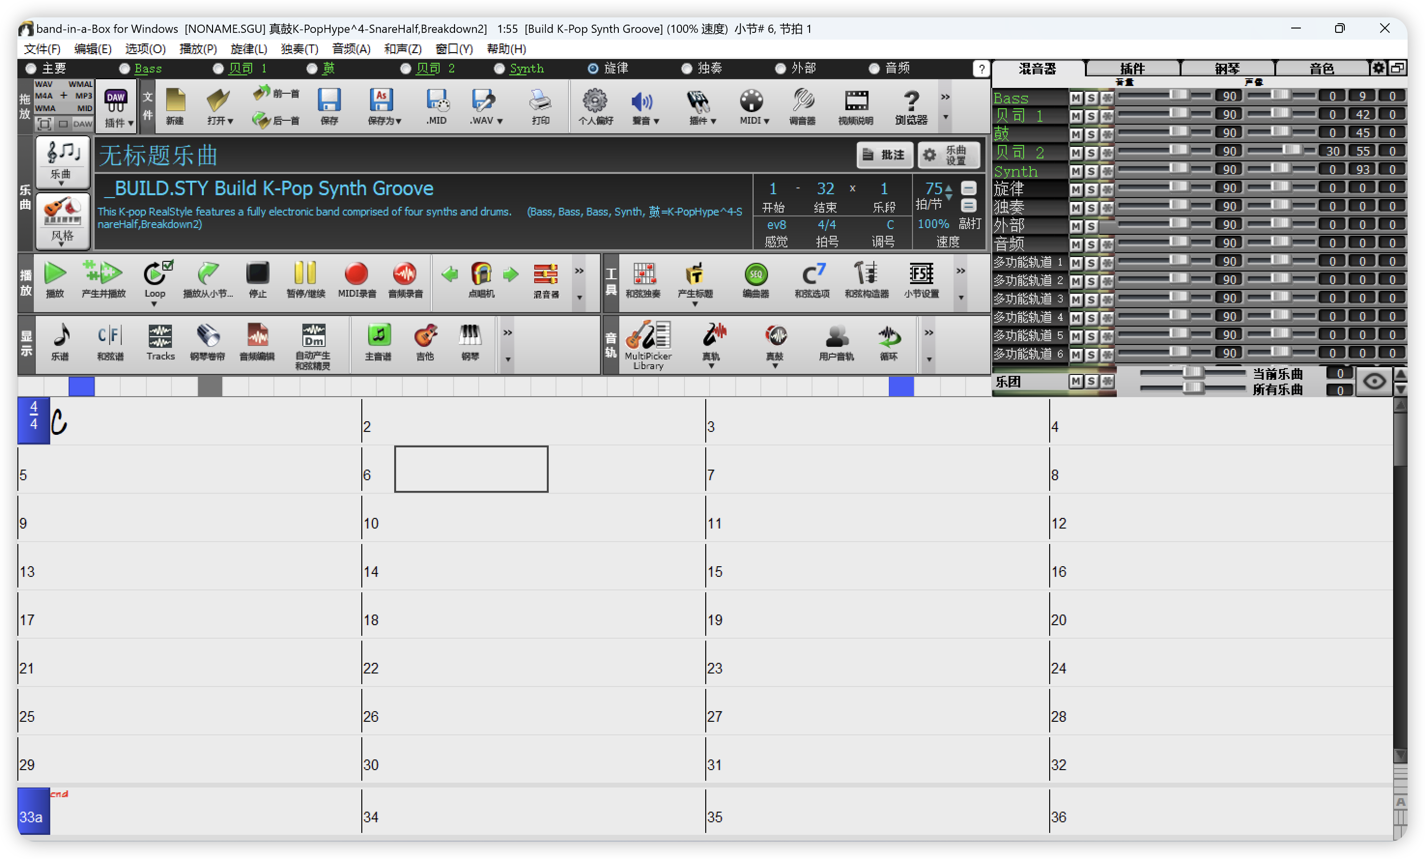Image resolution: width=1425 pixels, height=859 pixels.
Task: Click the Save file icon
Action: pos(329,106)
